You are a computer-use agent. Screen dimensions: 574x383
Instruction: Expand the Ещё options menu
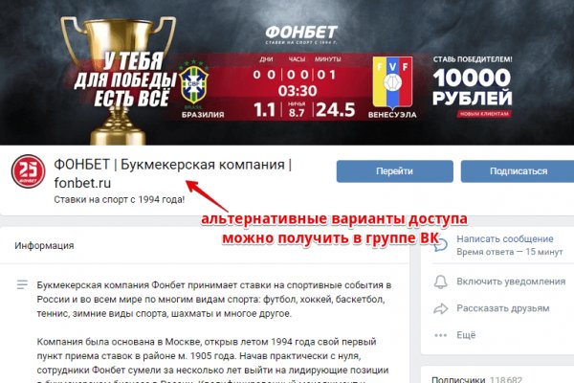(x=466, y=335)
